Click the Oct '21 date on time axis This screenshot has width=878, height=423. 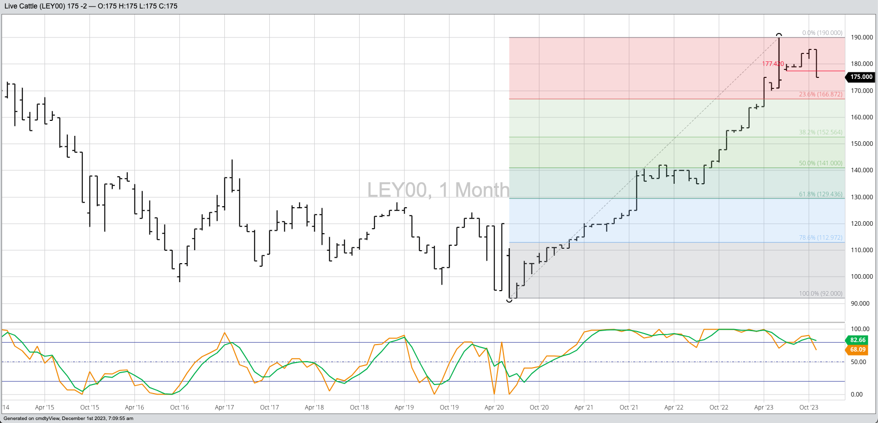tap(629, 408)
